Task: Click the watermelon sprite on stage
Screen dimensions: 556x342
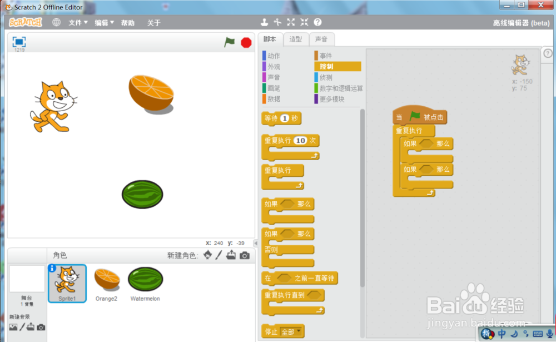Action: tap(142, 195)
